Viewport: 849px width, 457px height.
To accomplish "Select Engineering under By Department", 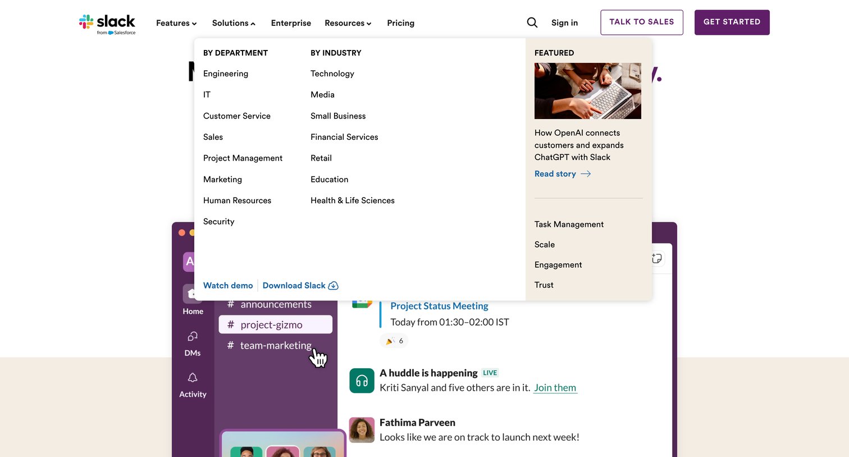I will 226,74.
